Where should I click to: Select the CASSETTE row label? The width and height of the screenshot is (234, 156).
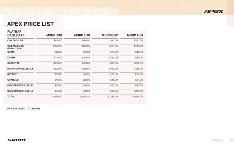14,63
